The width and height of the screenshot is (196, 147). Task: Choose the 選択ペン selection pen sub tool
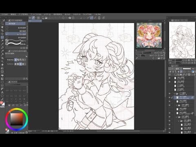16,40
